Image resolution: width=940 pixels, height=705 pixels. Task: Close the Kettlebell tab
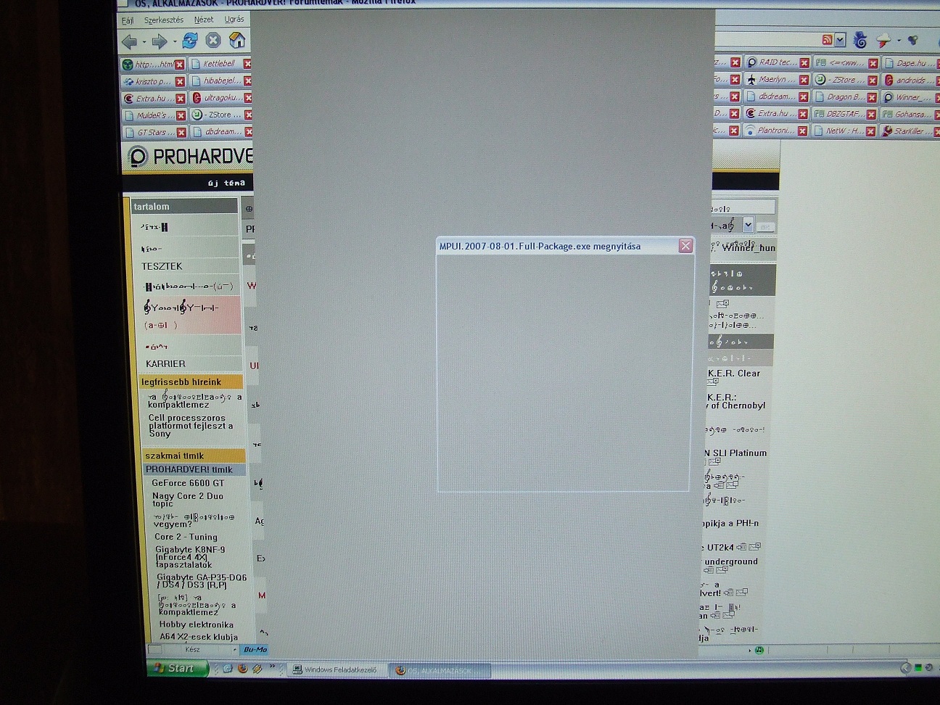(247, 64)
